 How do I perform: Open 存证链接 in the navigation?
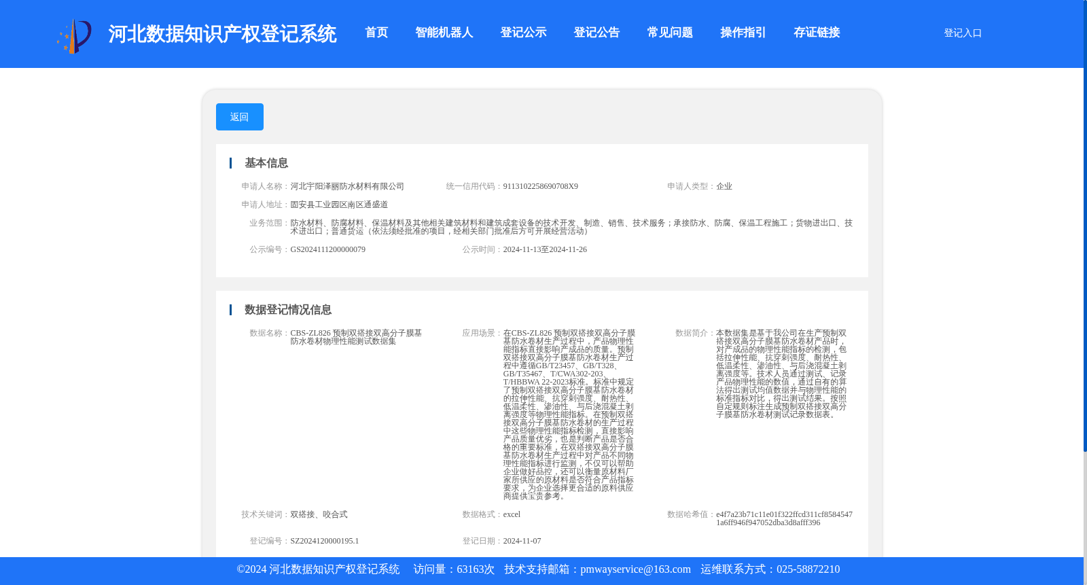[817, 33]
